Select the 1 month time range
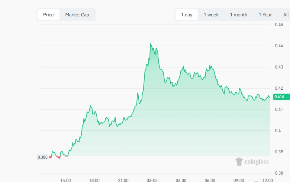This screenshot has height=182, width=290. 238,15
